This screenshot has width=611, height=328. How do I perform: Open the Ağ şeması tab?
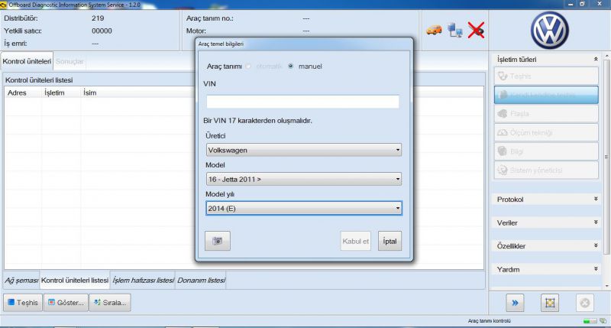click(21, 281)
